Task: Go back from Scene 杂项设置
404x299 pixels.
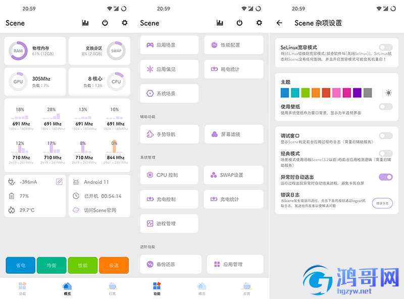Action: pyautogui.click(x=279, y=23)
